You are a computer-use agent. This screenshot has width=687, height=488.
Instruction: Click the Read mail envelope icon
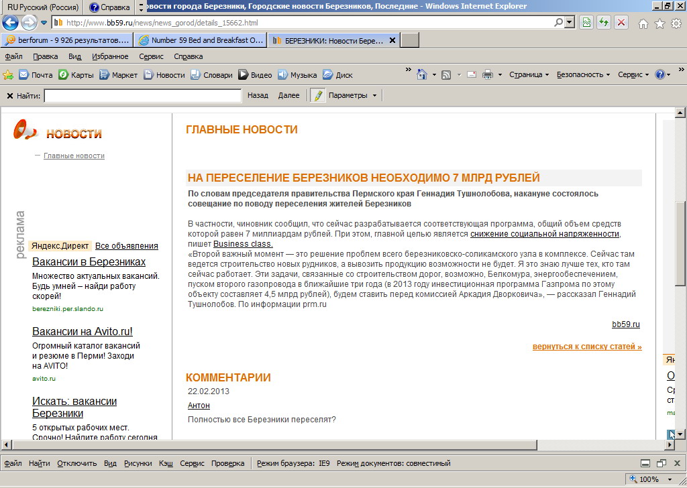[472, 74]
